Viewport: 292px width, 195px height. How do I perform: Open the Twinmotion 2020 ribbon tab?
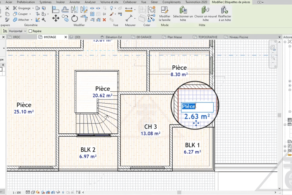point(196,2)
